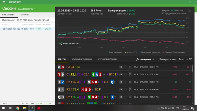Click play icon for T9 hand
197x111 pixels.
coord(126,74)
